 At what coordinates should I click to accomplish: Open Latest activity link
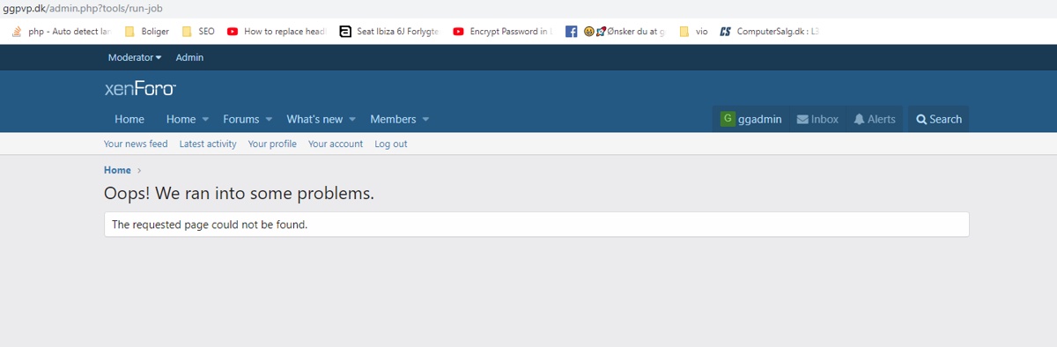coord(208,144)
